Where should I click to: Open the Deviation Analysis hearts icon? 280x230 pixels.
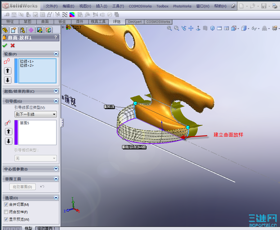point(57,15)
